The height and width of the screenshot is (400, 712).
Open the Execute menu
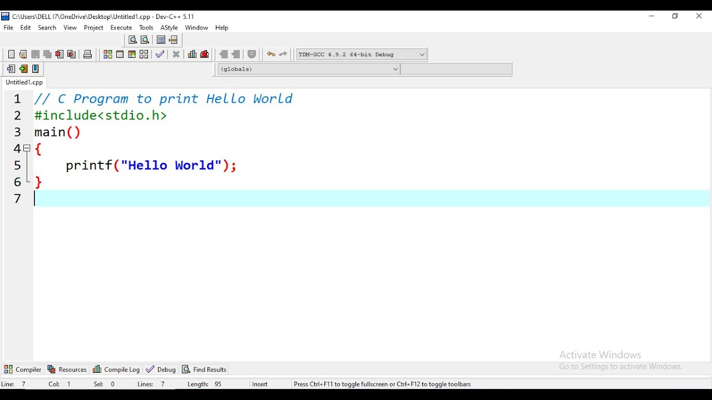[x=121, y=28]
